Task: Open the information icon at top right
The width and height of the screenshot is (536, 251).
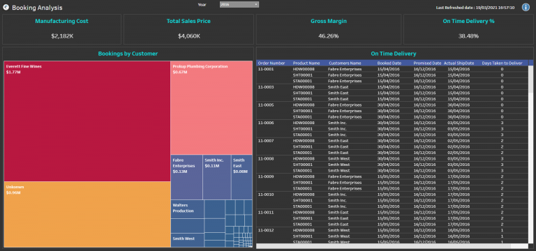Action: coord(526,7)
